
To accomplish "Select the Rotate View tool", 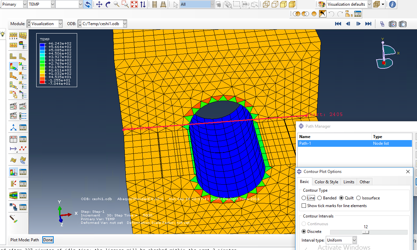I will 108,4.
